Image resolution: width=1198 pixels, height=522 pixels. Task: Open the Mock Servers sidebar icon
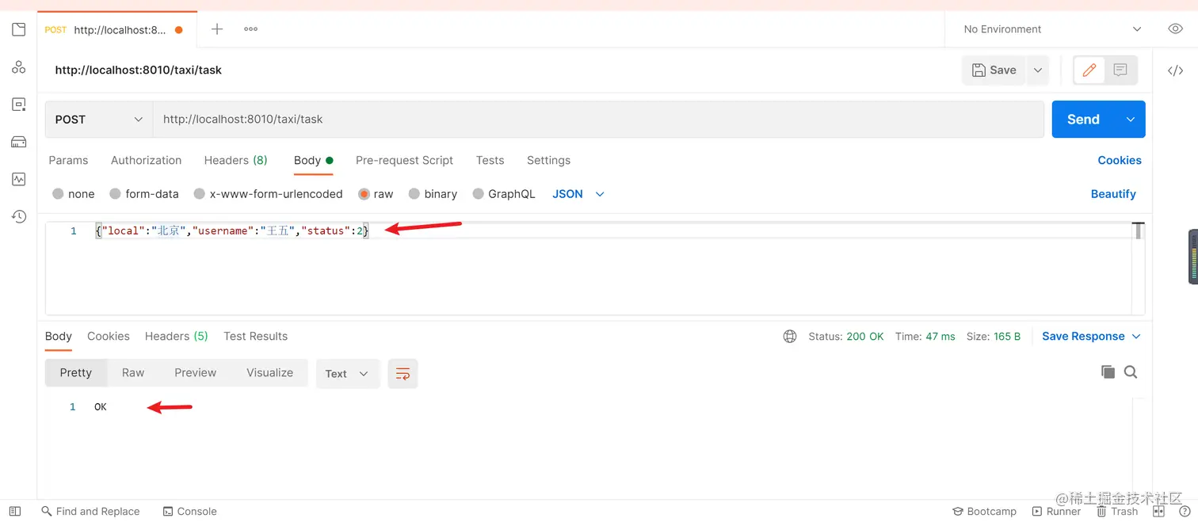click(19, 142)
